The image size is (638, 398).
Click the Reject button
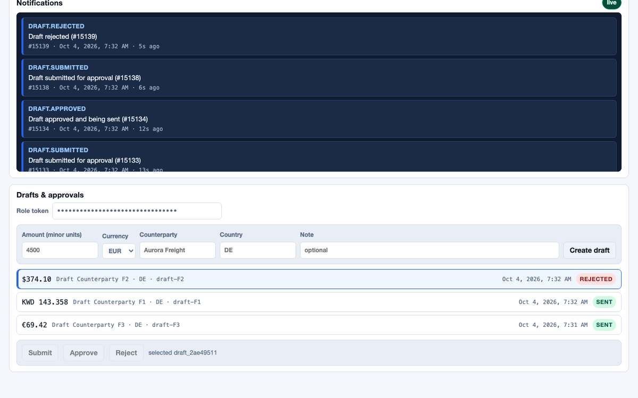(126, 352)
